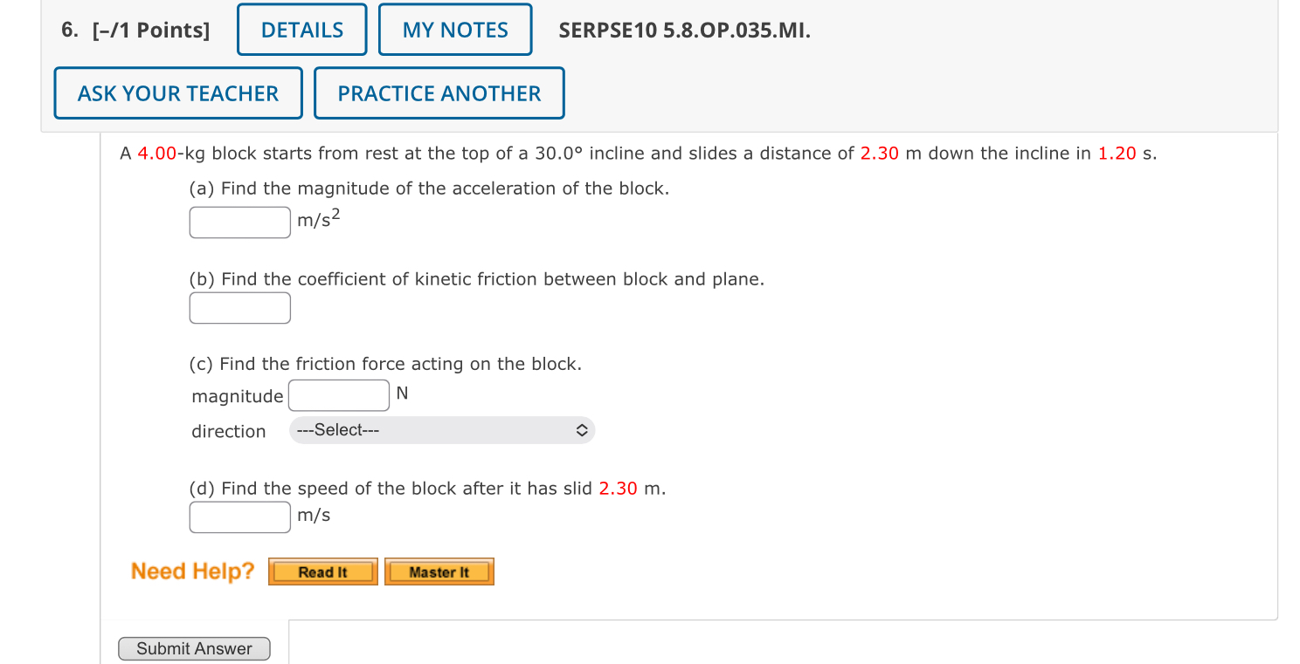Click the speed answer box for part (d)
The height and width of the screenshot is (664, 1300).
[239, 517]
